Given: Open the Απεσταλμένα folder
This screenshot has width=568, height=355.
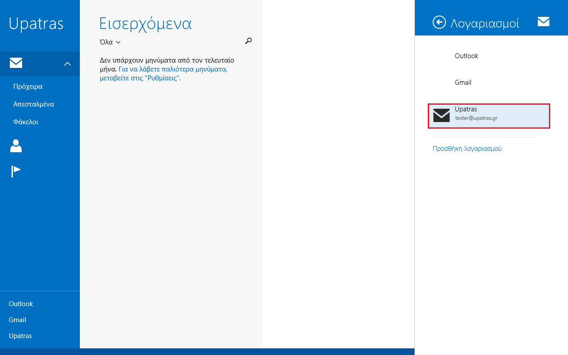Looking at the screenshot, I should click(34, 104).
